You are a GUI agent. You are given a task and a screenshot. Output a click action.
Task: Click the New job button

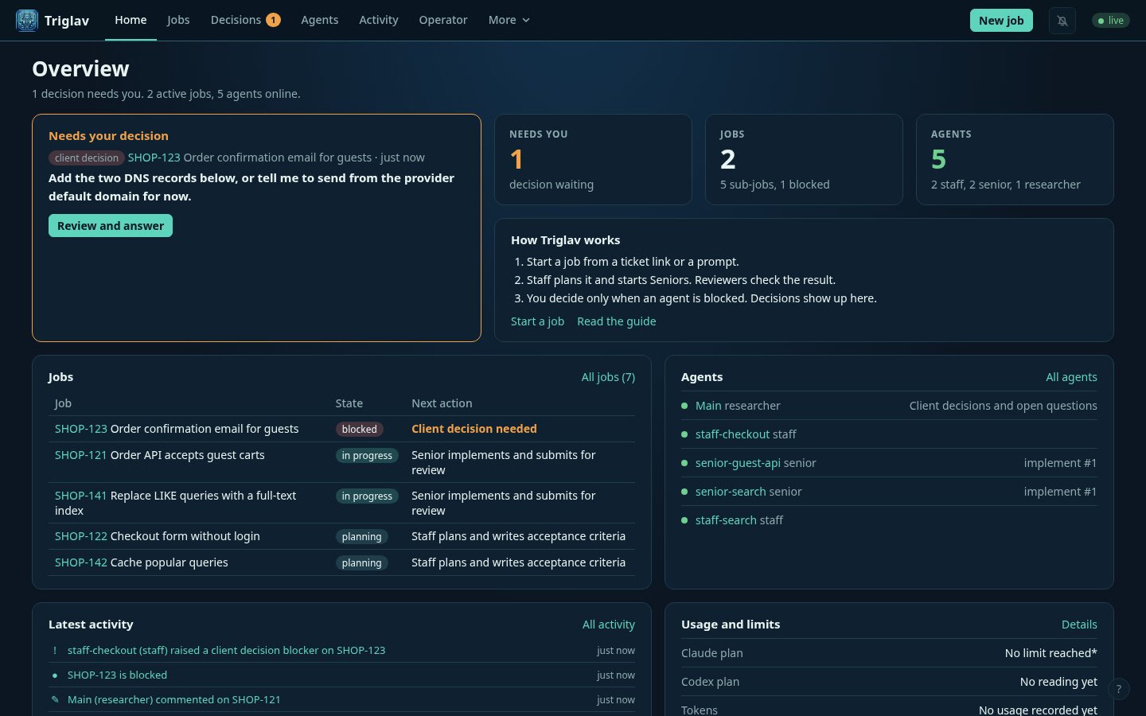click(x=1001, y=21)
